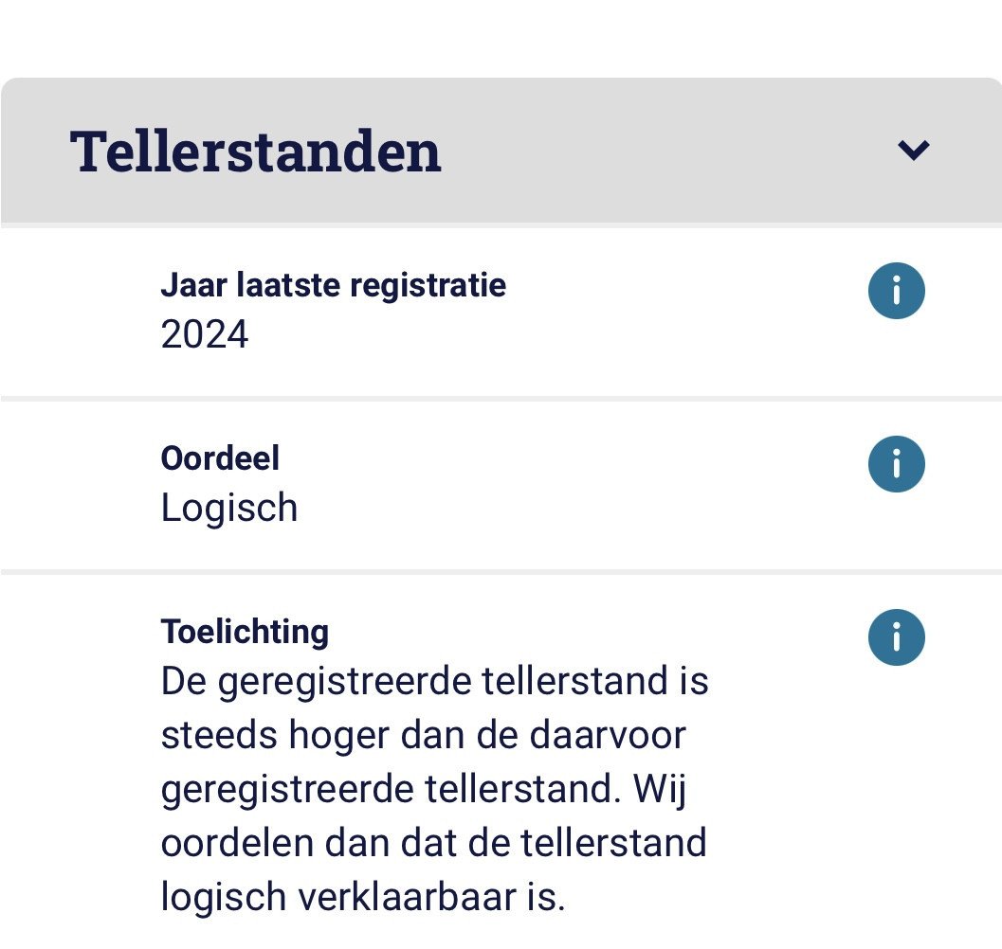Click the word 'daarvoor' in the explanation
Image resolution: width=1002 pixels, height=949 pixels.
pos(608,735)
